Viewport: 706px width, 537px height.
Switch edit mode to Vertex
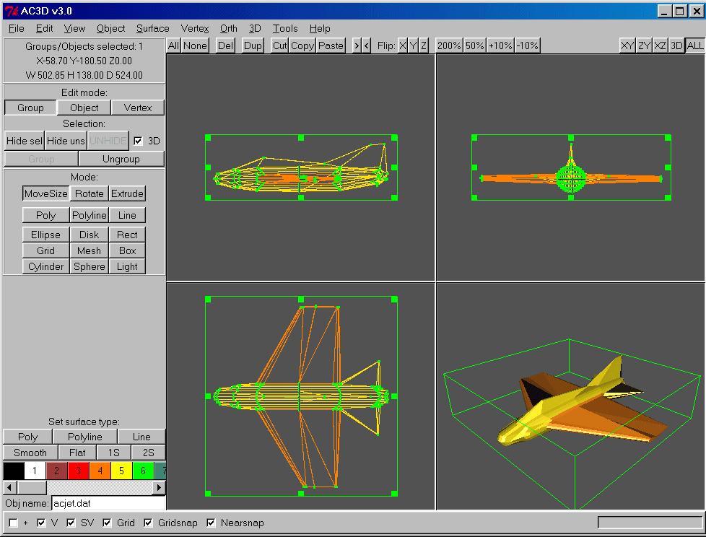click(x=138, y=108)
